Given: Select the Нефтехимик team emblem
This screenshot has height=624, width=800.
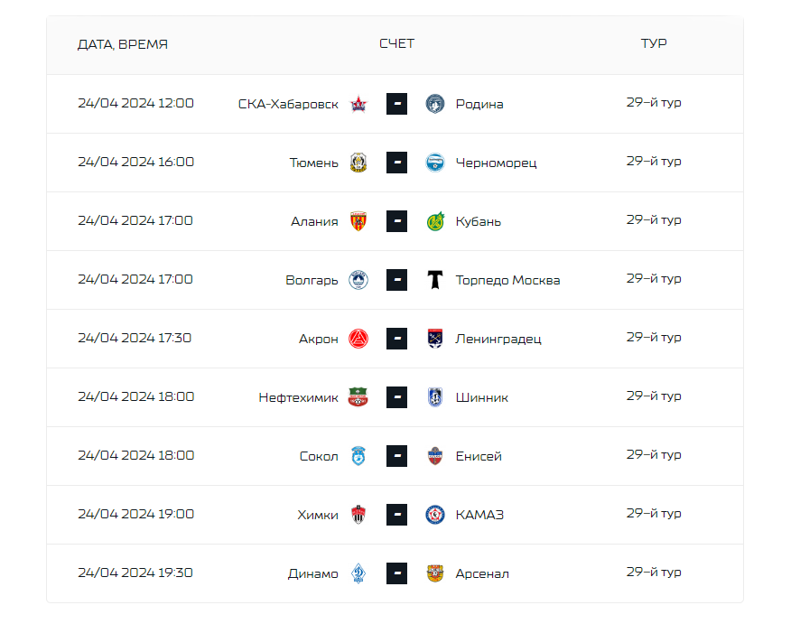Looking at the screenshot, I should coord(358,397).
